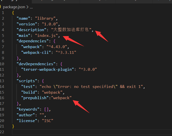Click the "dependencies" key
The image size is (172, 136).
(x=32, y=41)
